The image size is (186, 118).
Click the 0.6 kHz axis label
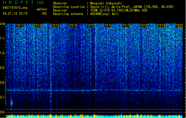point(3,112)
